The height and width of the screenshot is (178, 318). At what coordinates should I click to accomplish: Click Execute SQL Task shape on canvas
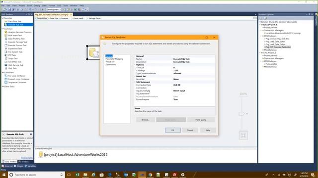coord(94,52)
